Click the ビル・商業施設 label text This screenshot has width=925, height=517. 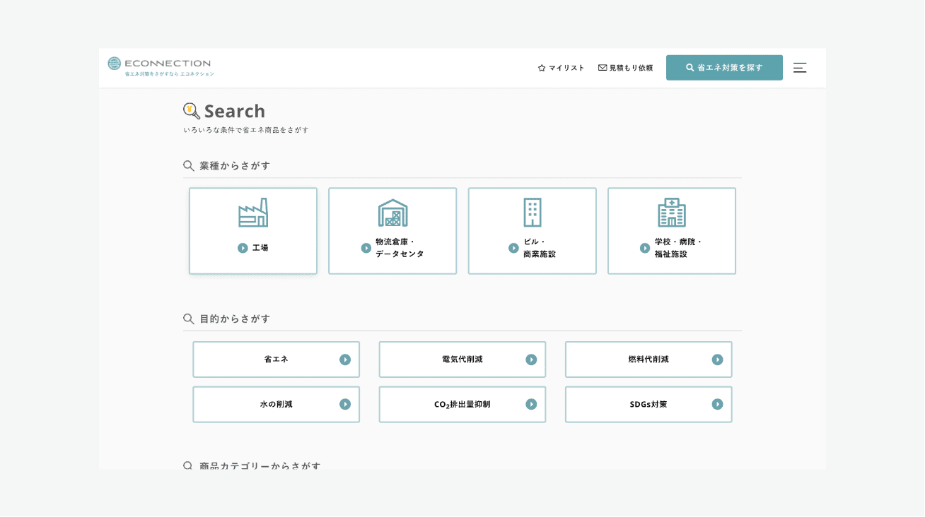tap(539, 248)
